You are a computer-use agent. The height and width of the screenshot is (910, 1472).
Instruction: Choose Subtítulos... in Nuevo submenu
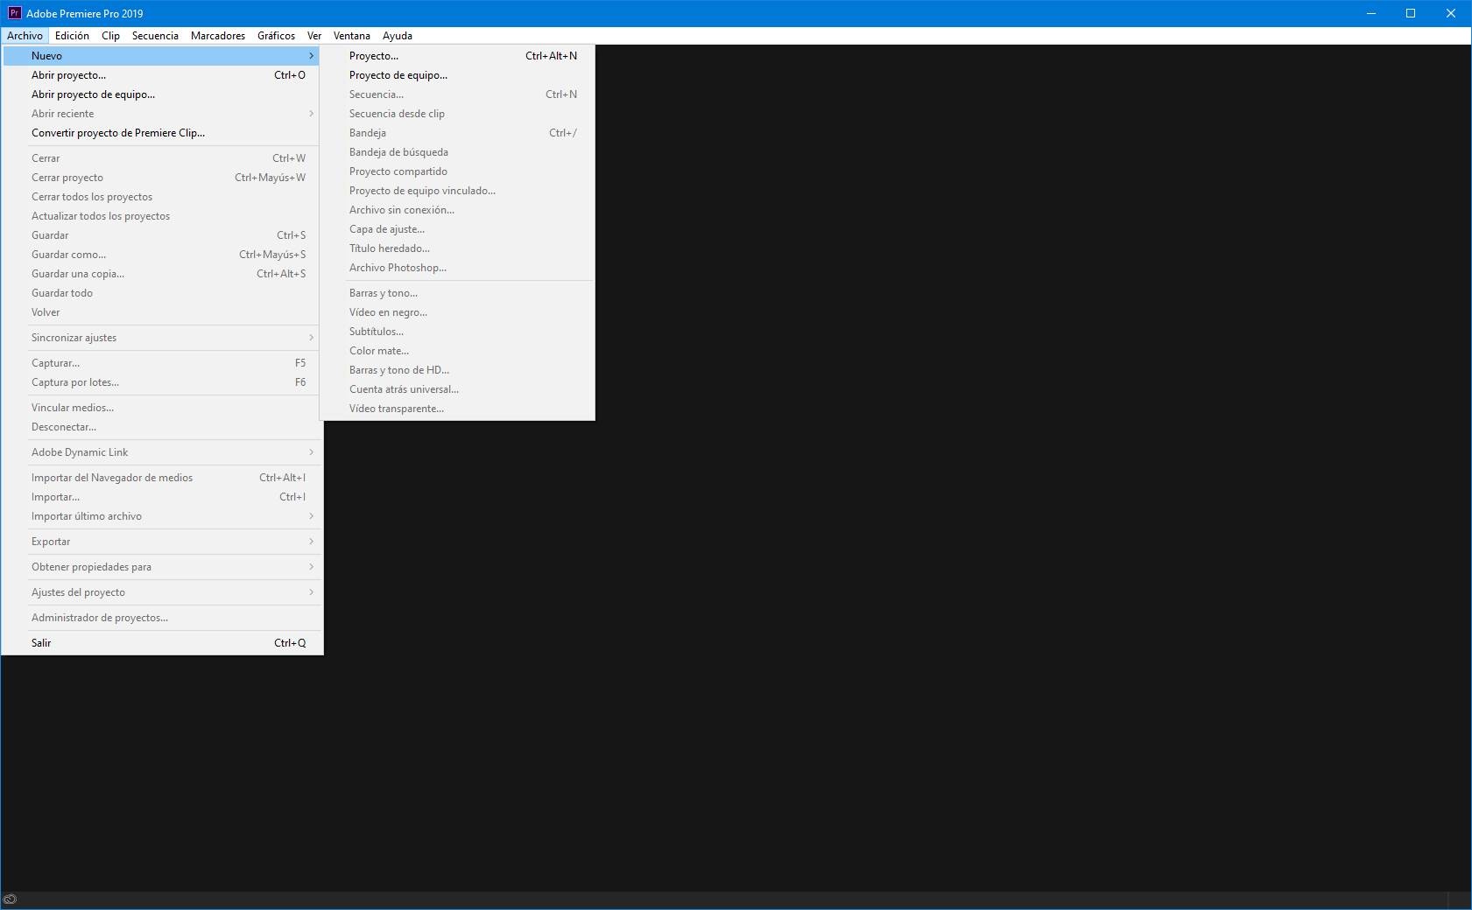(457, 332)
